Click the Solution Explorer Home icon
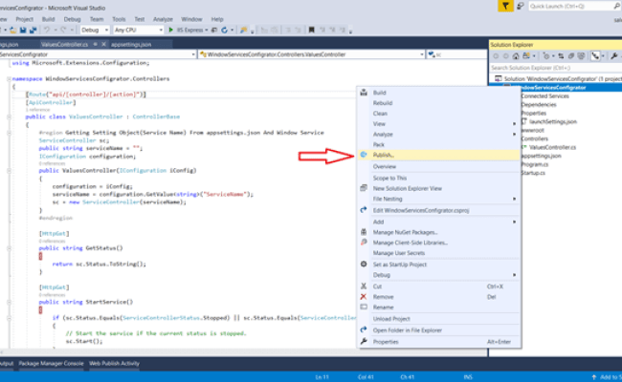The width and height of the screenshot is (622, 382). [516, 56]
